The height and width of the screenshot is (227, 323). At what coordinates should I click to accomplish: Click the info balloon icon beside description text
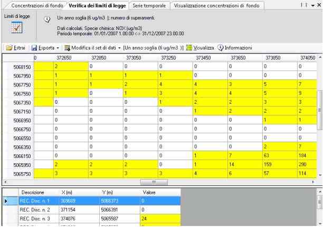(x=47, y=19)
